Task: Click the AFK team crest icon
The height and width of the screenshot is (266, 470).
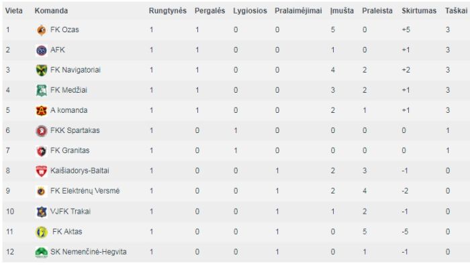Action: point(42,50)
